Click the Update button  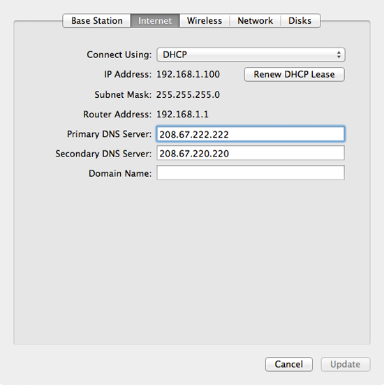point(345,364)
